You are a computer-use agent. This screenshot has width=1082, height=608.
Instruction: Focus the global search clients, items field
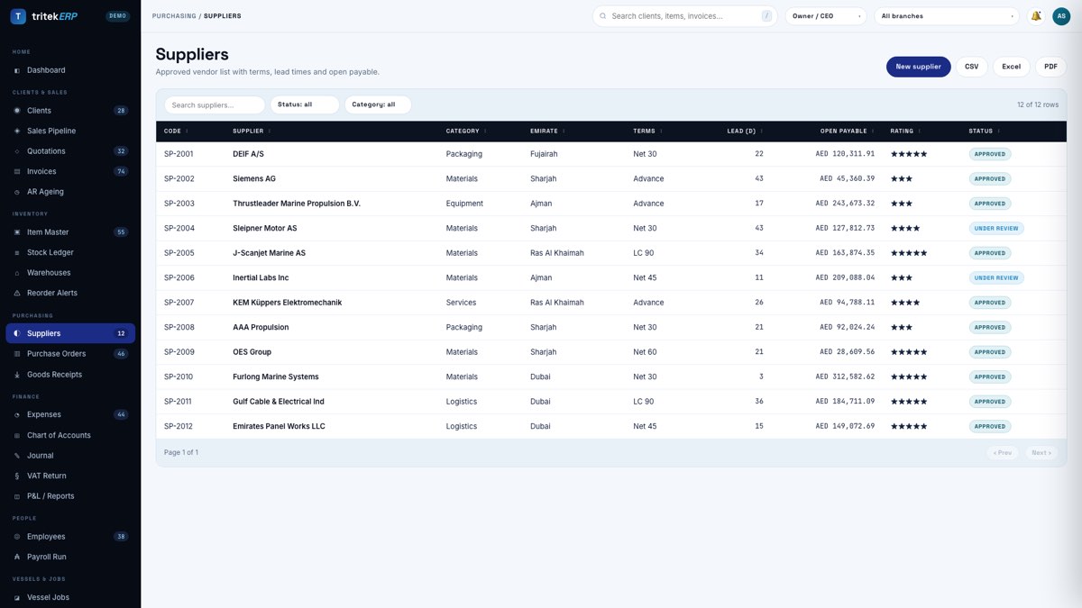point(685,16)
